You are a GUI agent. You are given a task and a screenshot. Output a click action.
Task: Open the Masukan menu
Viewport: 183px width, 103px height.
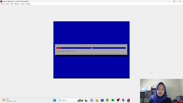coord(17,4)
